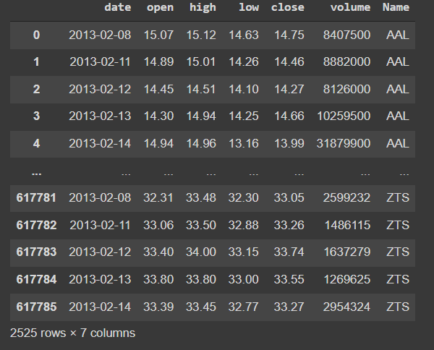The width and height of the screenshot is (434, 350).
Task: Click low value 13.16
Action: 244,144
